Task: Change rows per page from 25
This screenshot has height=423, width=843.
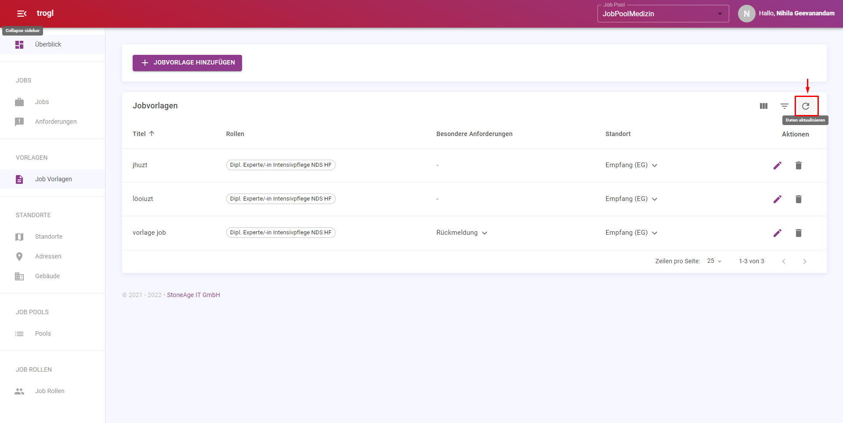Action: tap(714, 261)
